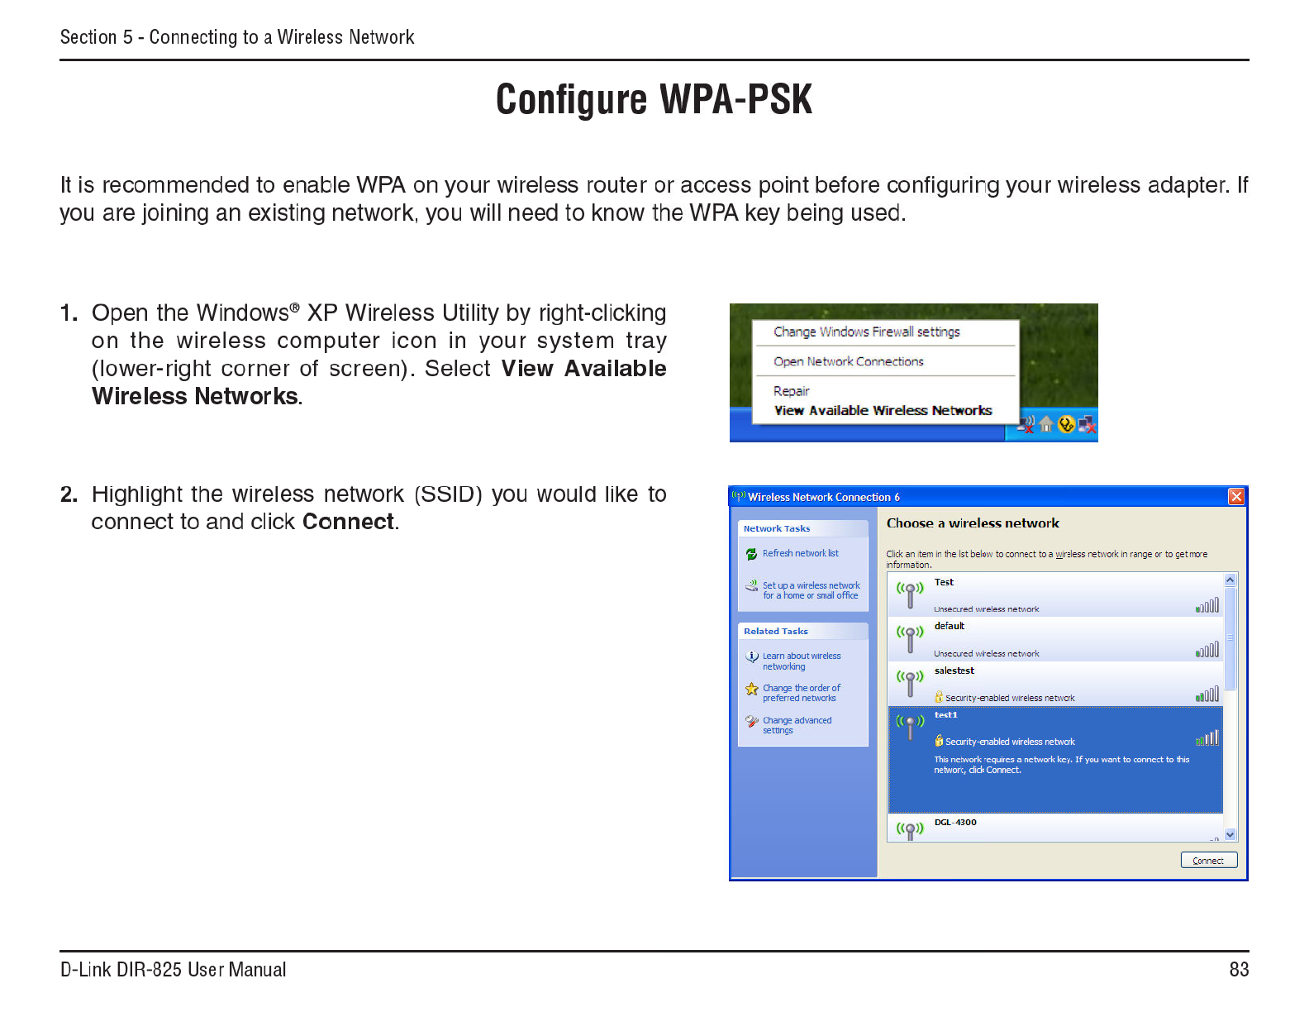Select Open Network Connections from the menu
This screenshot has height=1012, width=1309.
click(849, 361)
